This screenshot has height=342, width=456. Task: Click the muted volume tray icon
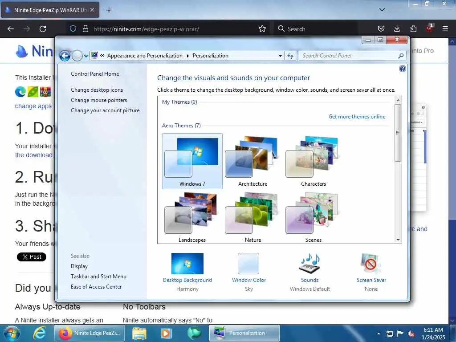pyautogui.click(x=411, y=334)
